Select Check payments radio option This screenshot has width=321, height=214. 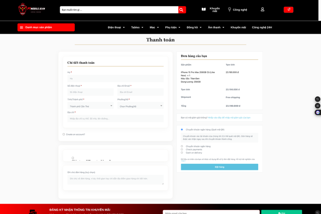coord(182,149)
